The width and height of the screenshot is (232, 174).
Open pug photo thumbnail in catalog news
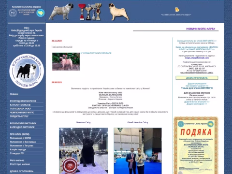pos(66,61)
